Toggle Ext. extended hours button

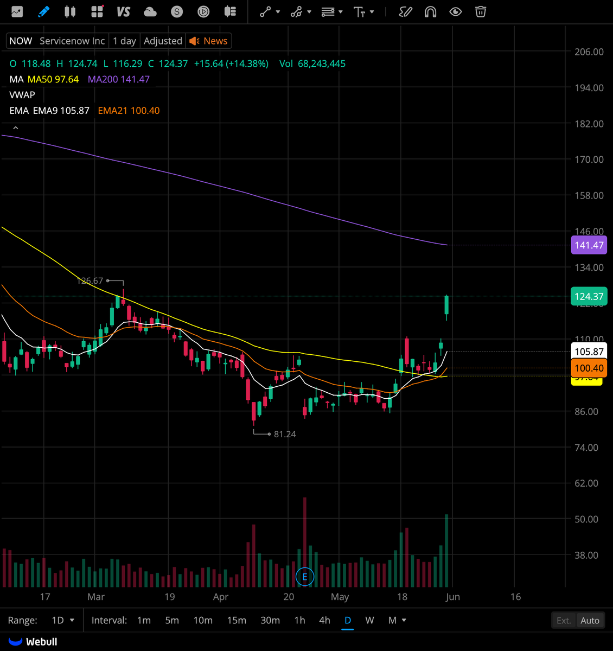[x=564, y=621]
